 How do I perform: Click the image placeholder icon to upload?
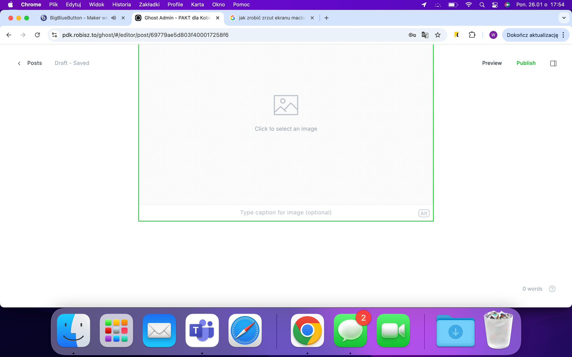[x=286, y=105]
